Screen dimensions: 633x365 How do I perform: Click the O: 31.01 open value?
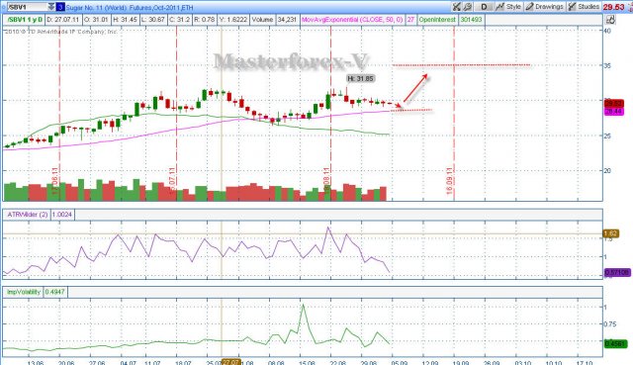pyautogui.click(x=96, y=20)
